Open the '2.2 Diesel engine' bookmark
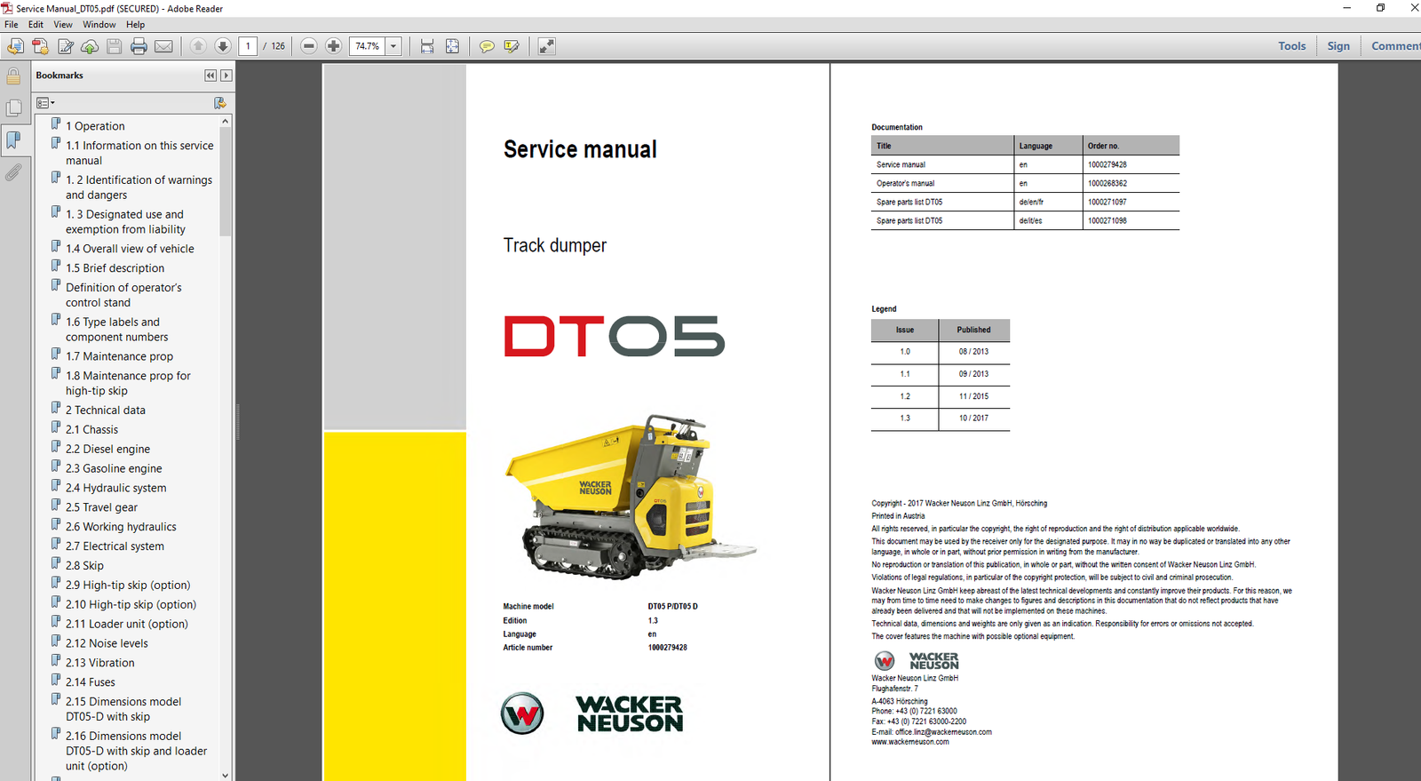Viewport: 1421px width, 781px height. [x=107, y=450]
